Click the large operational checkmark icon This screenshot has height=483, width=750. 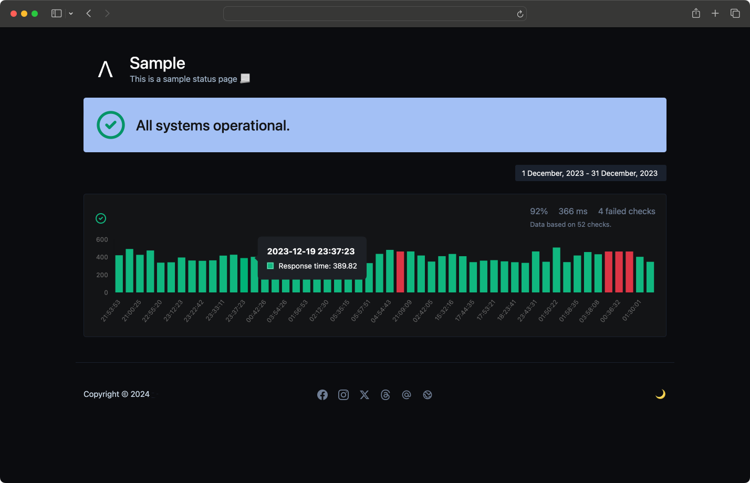tap(111, 125)
